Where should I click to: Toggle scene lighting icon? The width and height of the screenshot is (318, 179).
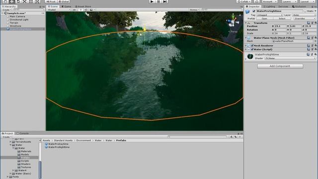coord(80,10)
